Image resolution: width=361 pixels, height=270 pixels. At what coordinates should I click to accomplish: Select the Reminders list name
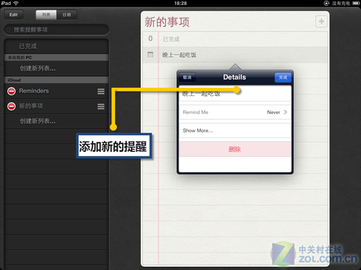click(x=34, y=91)
